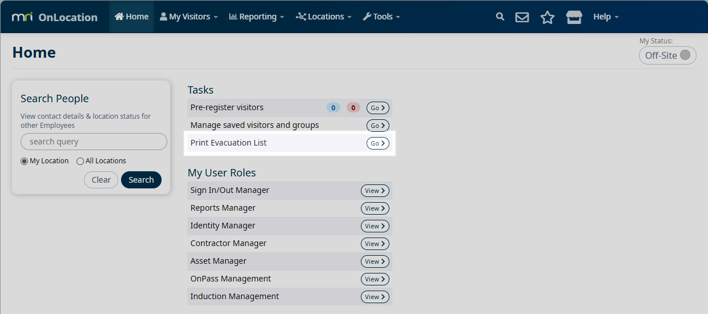
Task: Click the MRI OnLocation logo
Action: click(55, 17)
